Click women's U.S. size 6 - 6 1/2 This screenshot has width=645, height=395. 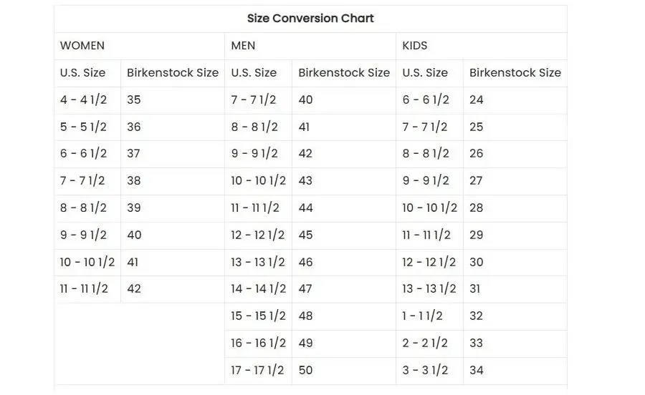click(83, 154)
